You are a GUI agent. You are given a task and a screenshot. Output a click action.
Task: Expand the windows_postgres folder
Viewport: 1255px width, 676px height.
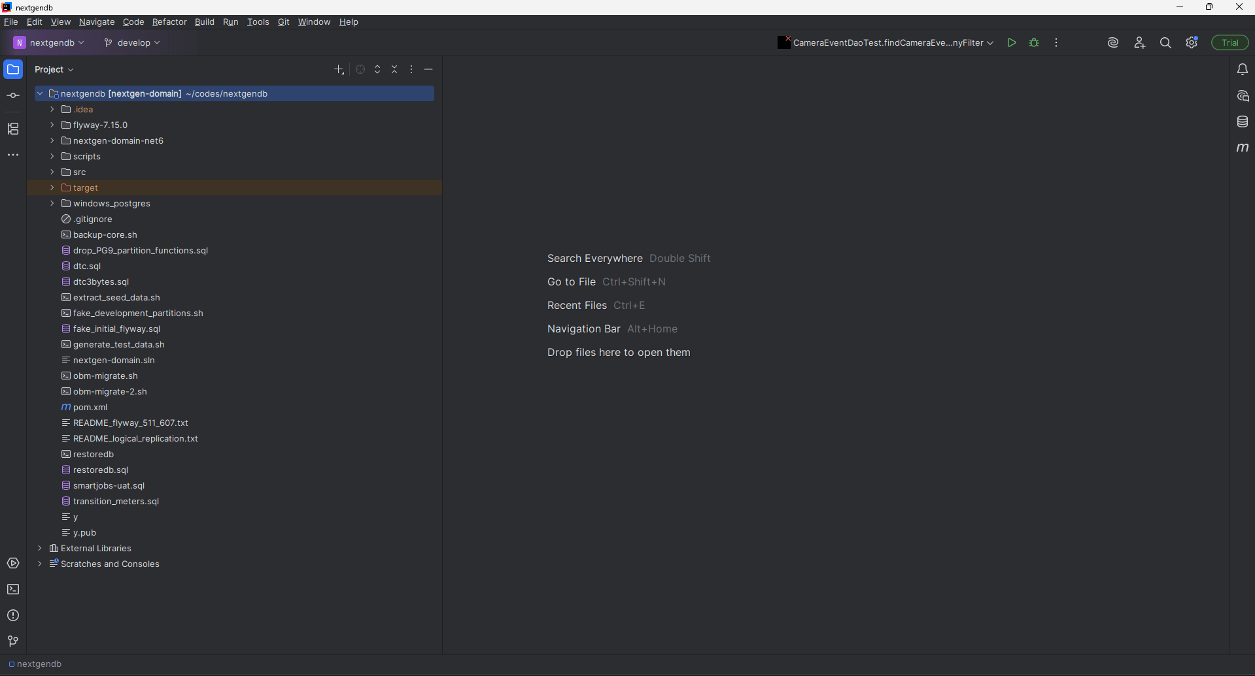click(x=52, y=203)
